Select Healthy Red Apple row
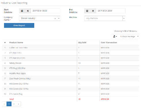141x108 pixels. coord(70,74)
